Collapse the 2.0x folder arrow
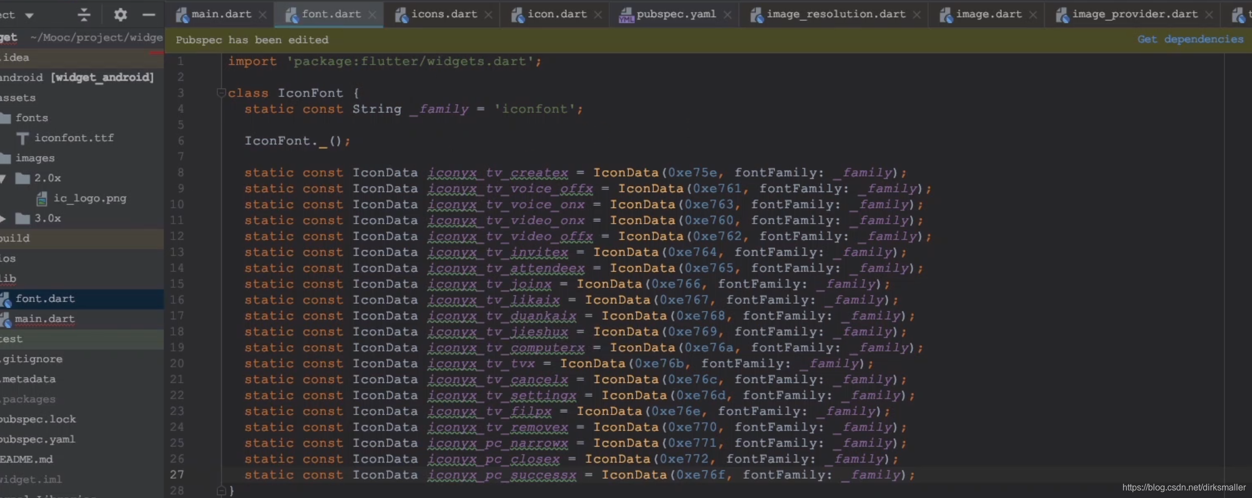Image resolution: width=1252 pixels, height=498 pixels. 3,178
